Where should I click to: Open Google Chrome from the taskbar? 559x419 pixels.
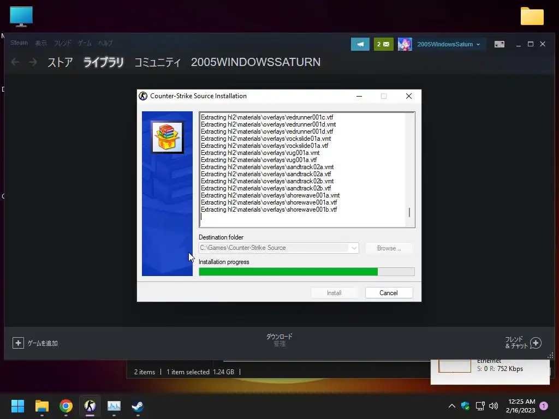click(66, 406)
